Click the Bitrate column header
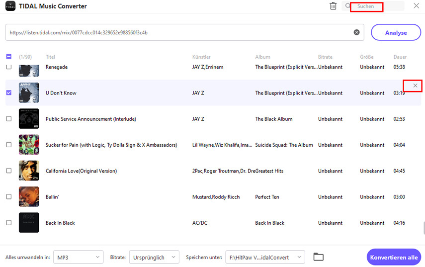Screen dimensions: 425x267 pyautogui.click(x=325, y=57)
